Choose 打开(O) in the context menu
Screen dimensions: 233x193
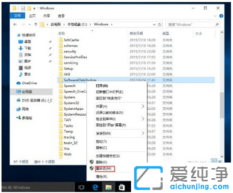[102, 86]
